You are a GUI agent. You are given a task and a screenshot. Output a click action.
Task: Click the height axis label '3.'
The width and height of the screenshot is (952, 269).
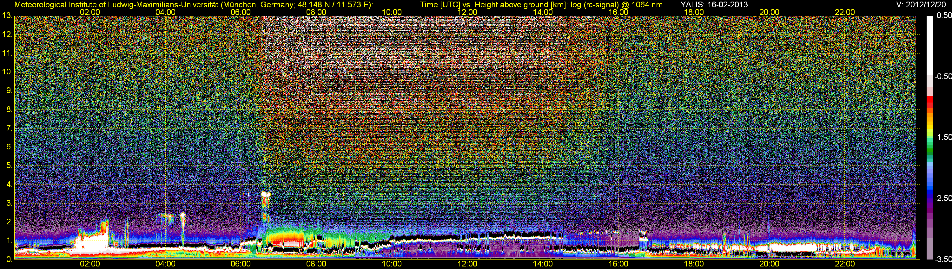click(9, 203)
